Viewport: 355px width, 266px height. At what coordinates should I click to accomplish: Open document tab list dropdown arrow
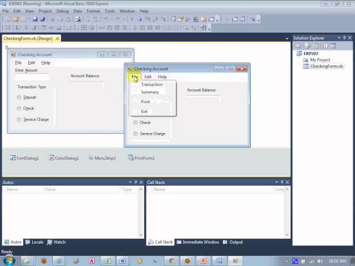pyautogui.click(x=287, y=39)
